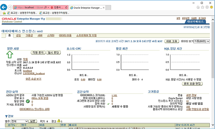The height and width of the screenshot is (129, 215).
Task: Click the 데이터베이스 tab at top right
Action: (195, 22)
